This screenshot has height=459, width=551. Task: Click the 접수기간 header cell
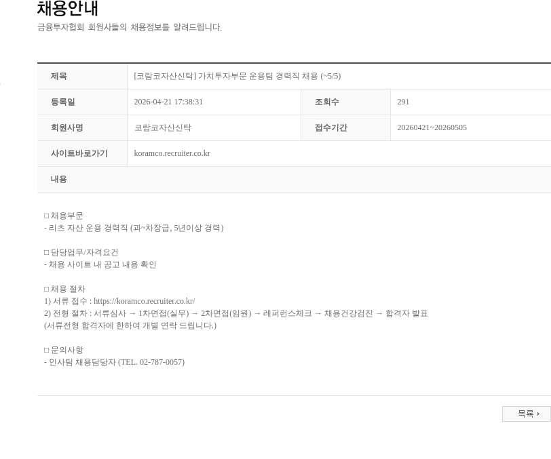[x=345, y=128]
